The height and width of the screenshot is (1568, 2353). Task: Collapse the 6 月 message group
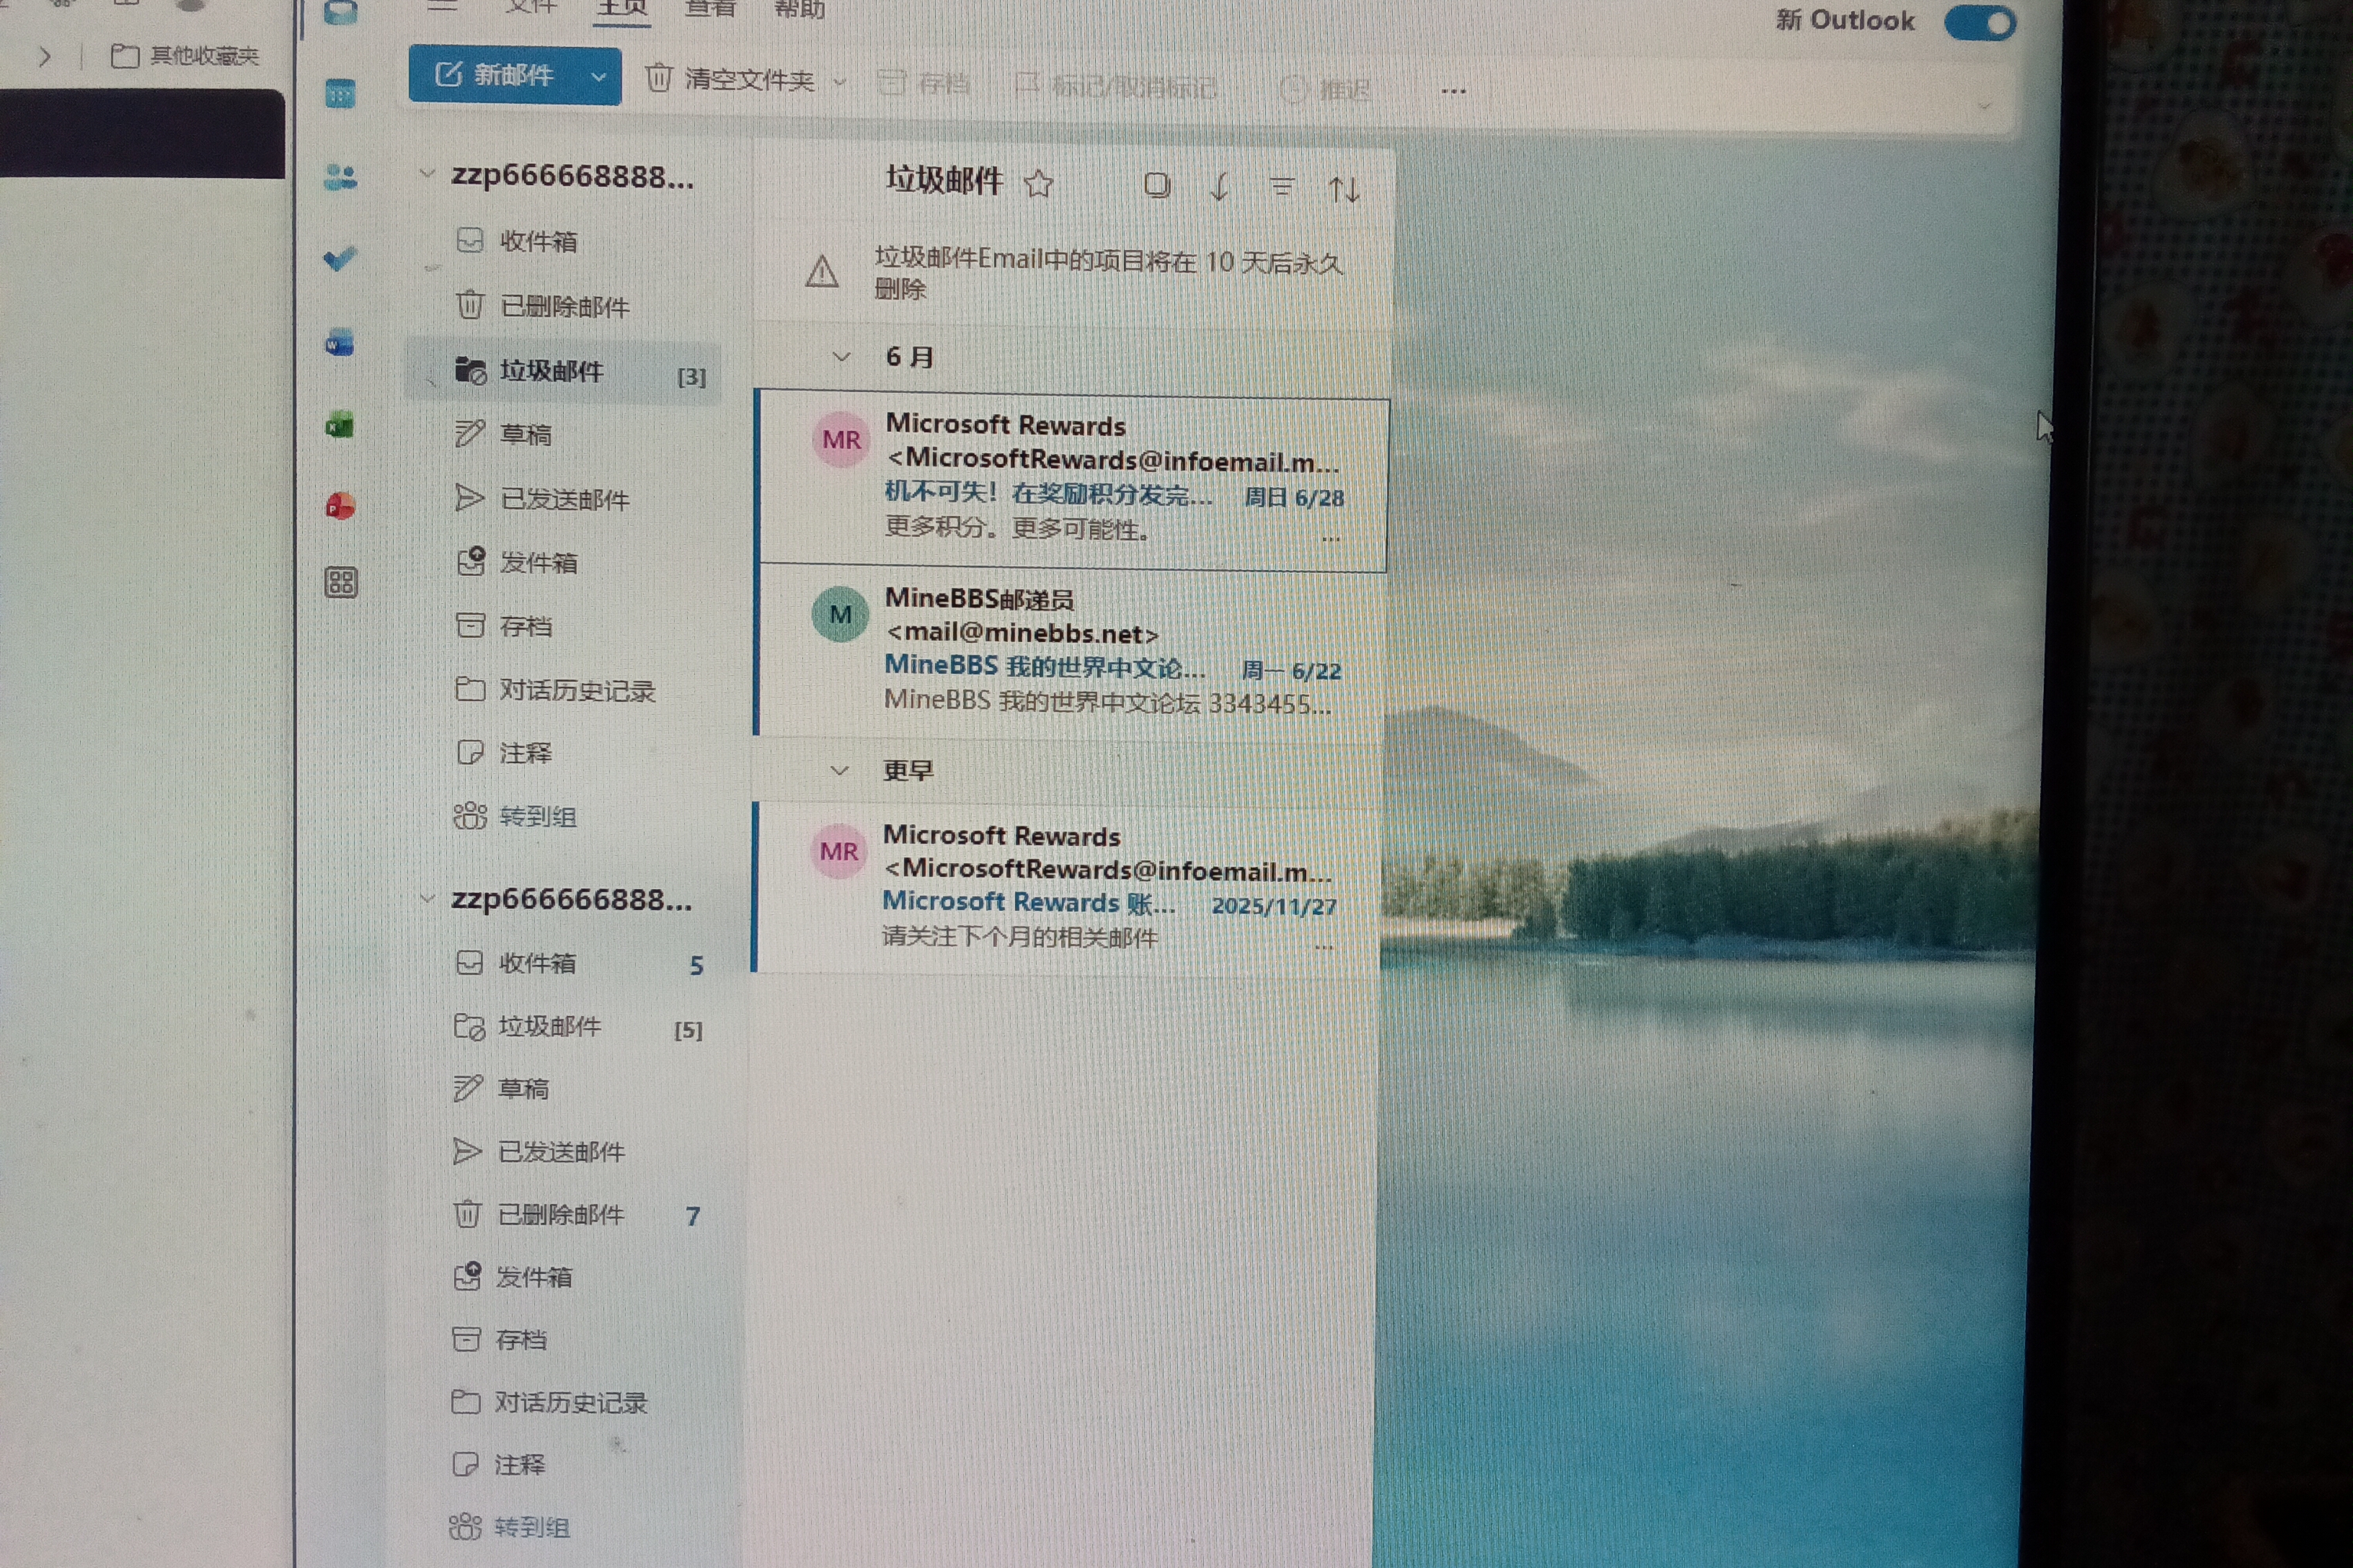pyautogui.click(x=842, y=357)
